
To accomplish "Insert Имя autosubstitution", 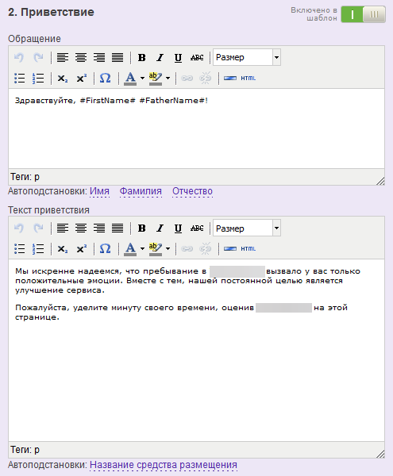I will [99, 191].
